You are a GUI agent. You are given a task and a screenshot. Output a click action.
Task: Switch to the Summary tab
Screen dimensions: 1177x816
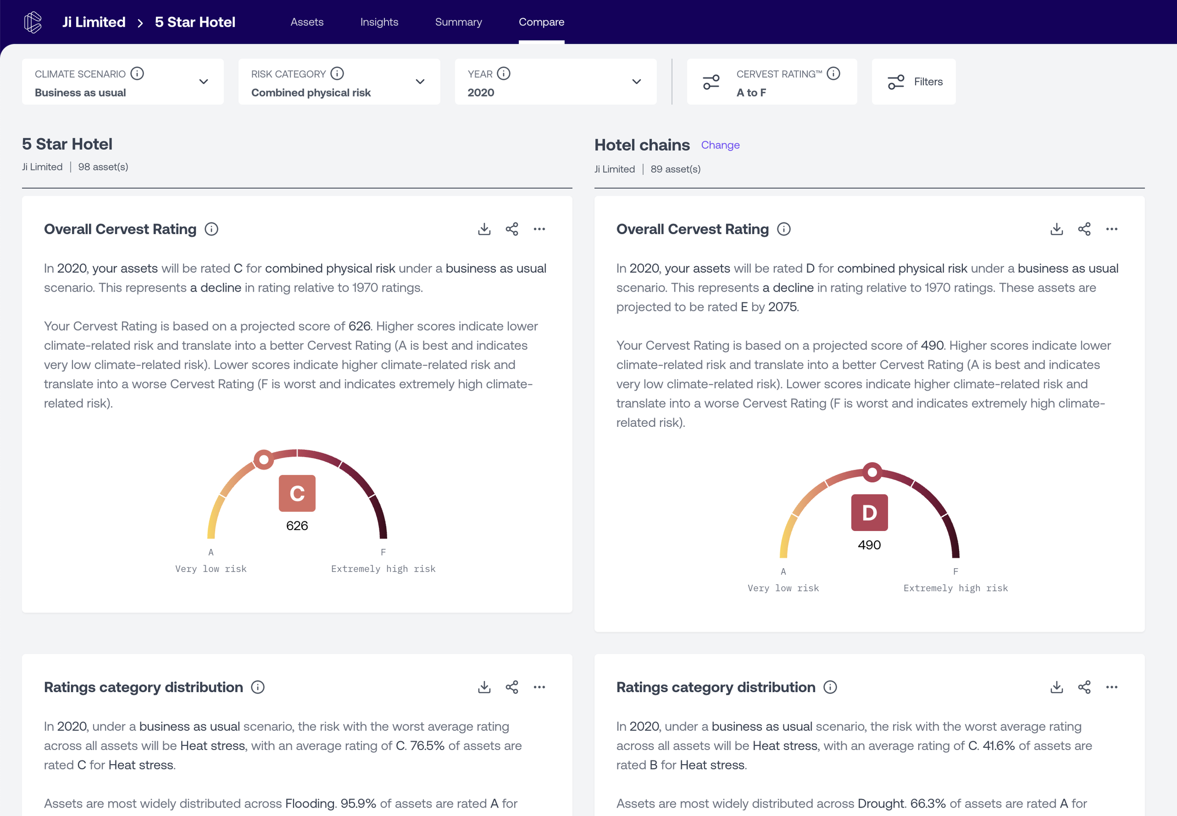tap(458, 22)
